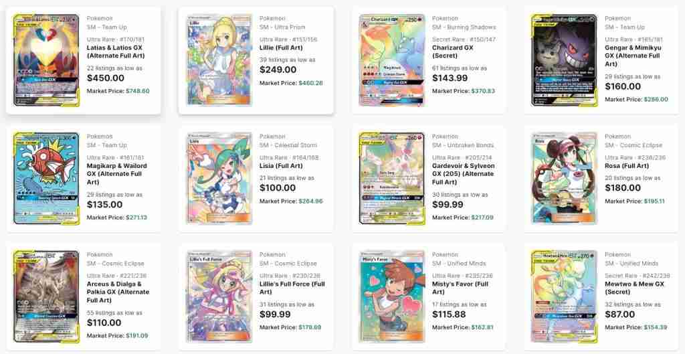Viewport: 685px width, 354px height.
Task: Click the Magikarp & Wailord GX card picture
Action: click(x=46, y=178)
